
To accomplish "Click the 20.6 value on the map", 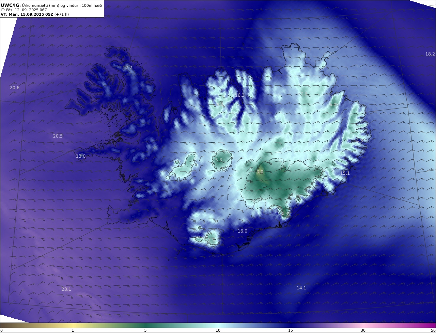I will tap(15, 88).
